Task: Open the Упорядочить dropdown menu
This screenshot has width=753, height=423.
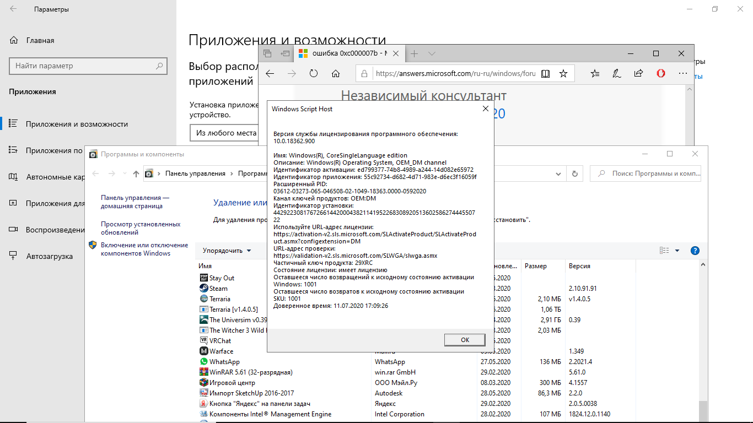Action: (227, 251)
